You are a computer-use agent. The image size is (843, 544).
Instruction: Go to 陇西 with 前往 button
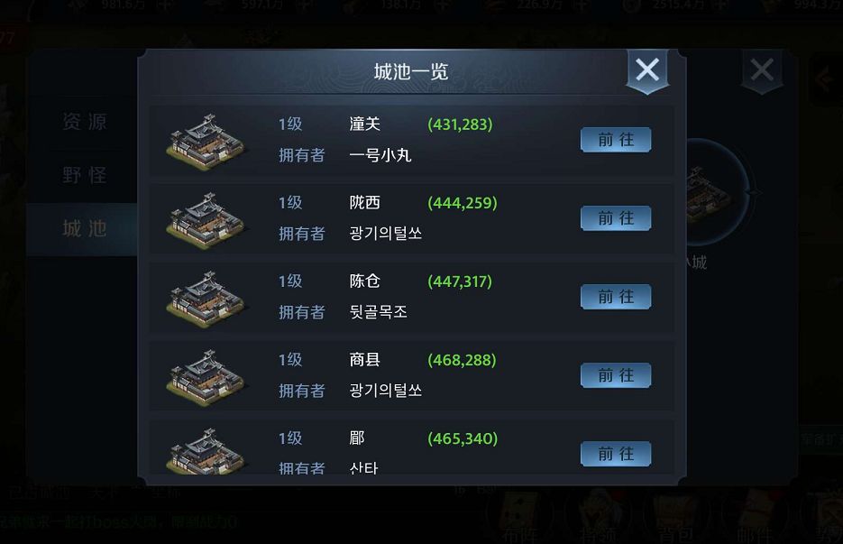[616, 218]
